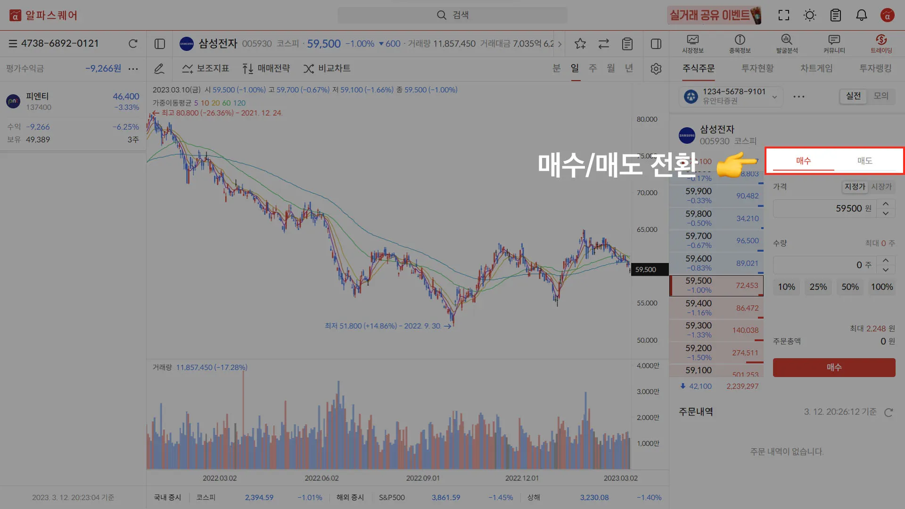Select the pencil drawing tool
Viewport: 905px width, 509px height.
(x=159, y=69)
